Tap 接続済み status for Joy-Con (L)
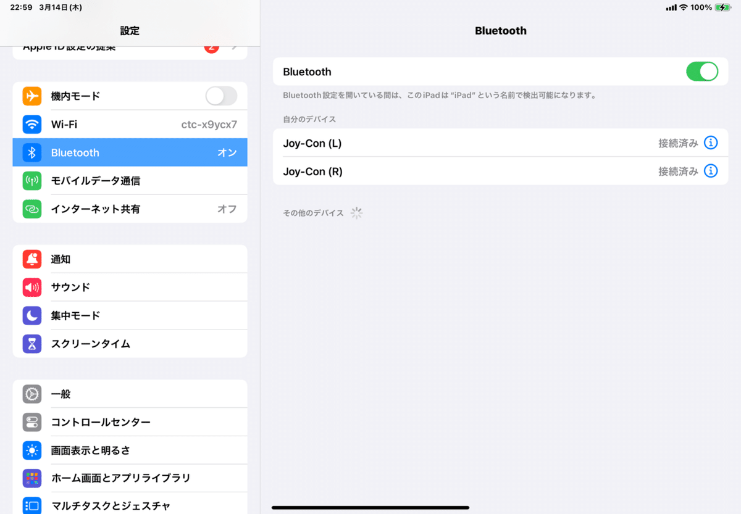This screenshot has height=514, width=741. [678, 143]
